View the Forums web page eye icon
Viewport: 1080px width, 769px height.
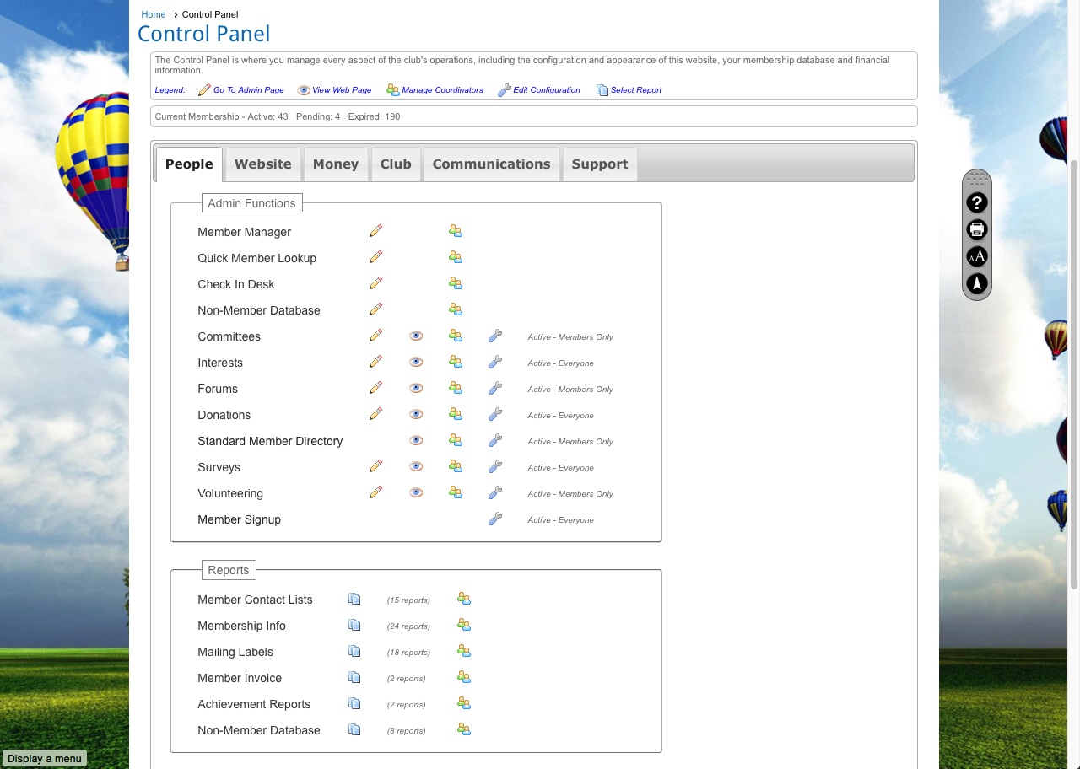[x=416, y=389]
